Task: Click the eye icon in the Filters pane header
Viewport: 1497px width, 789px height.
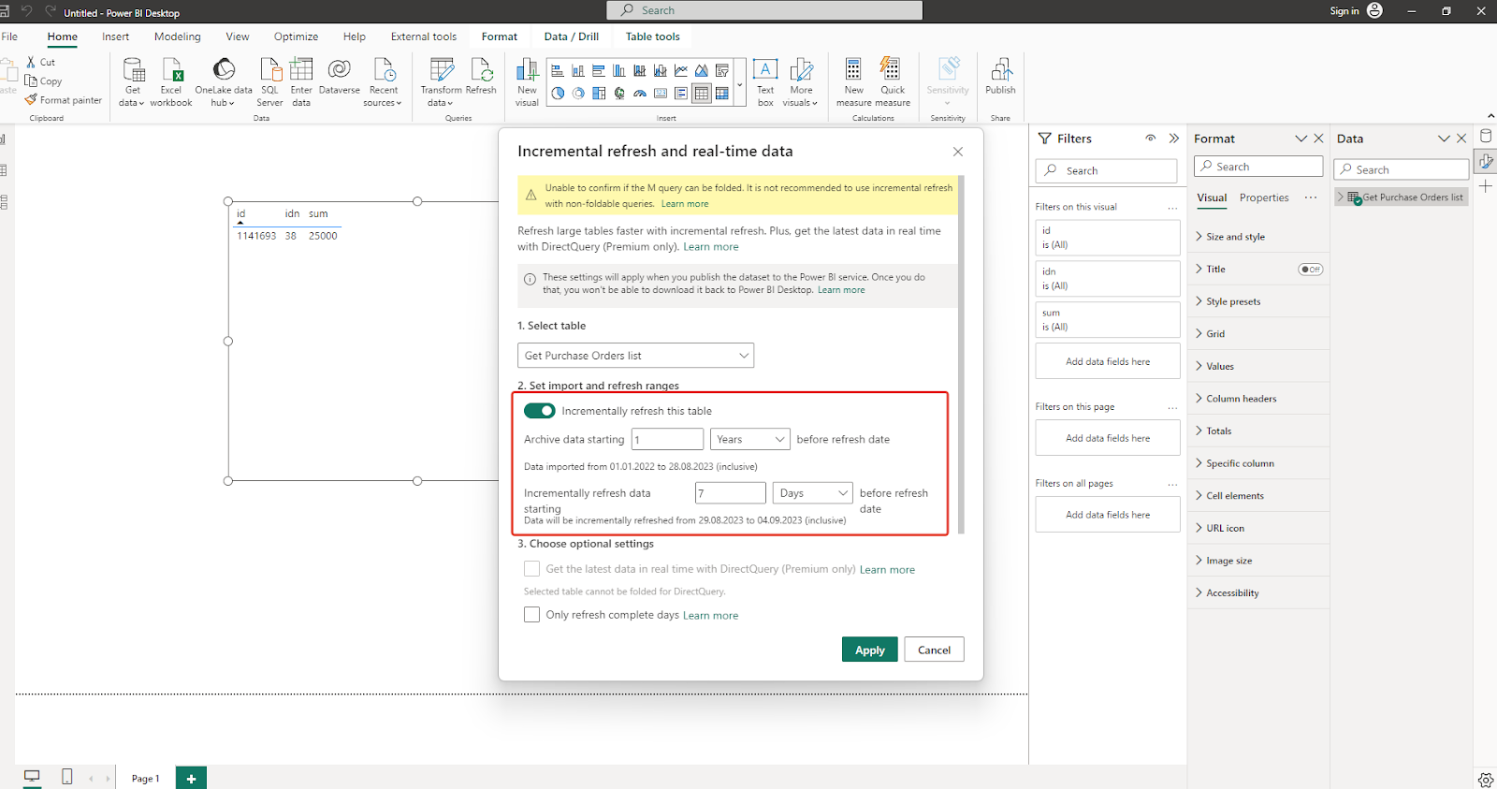Action: point(1151,139)
